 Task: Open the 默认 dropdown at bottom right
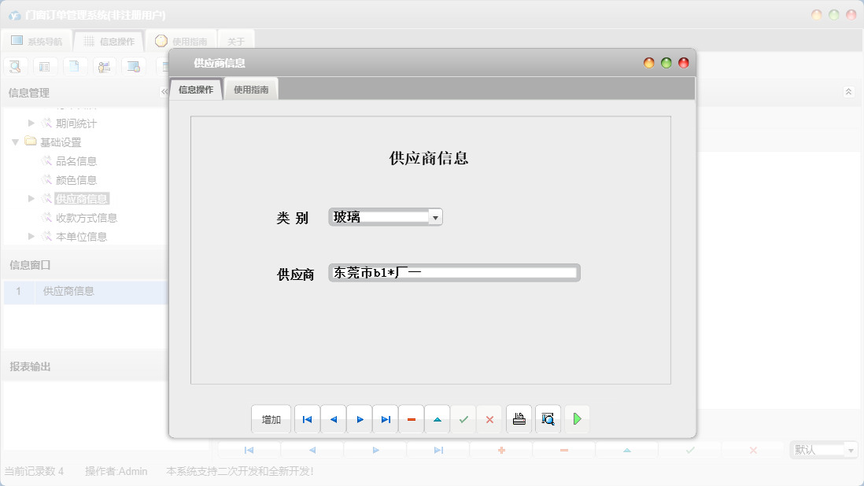click(x=851, y=449)
